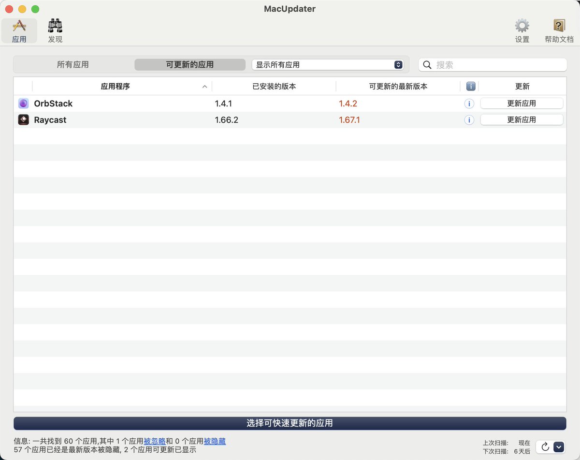Open the 被隐藏 link
The width and height of the screenshot is (580, 460).
tap(215, 441)
